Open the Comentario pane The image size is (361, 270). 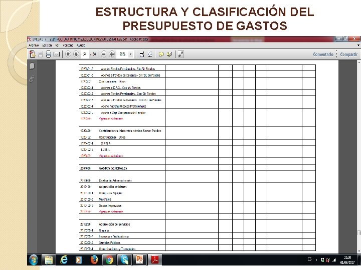pyautogui.click(x=323, y=54)
